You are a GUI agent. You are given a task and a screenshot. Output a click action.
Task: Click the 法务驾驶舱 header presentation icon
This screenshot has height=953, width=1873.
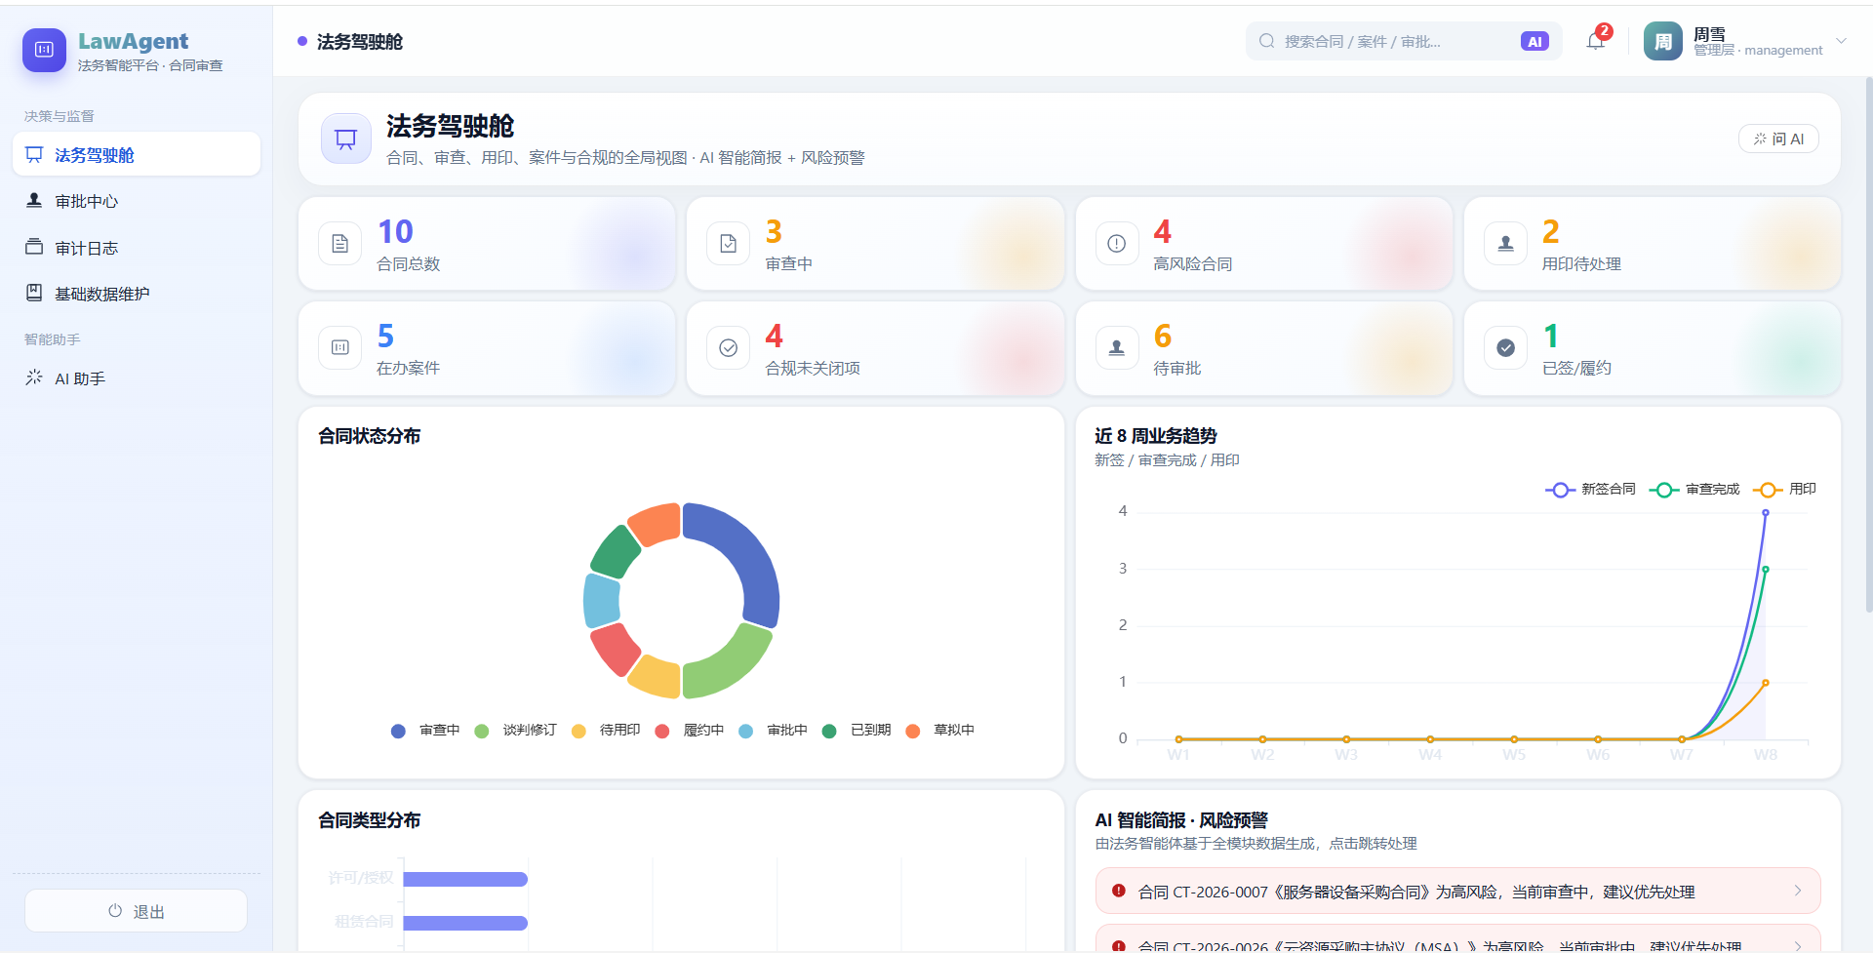[346, 139]
